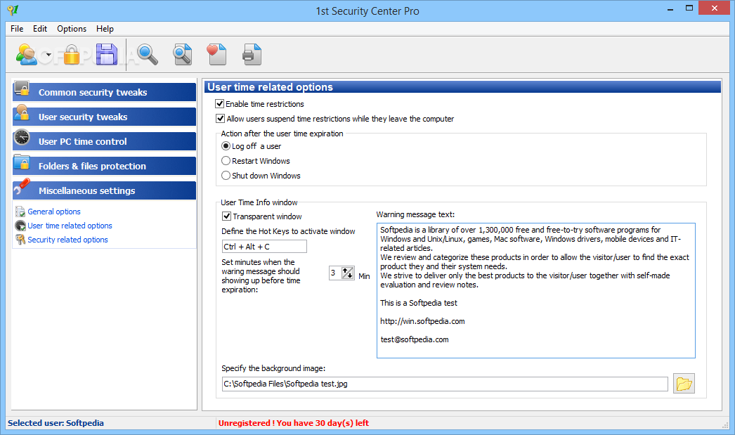Screen dimensions: 735x435
Task: Click the Folders & files protection folder icon
Action: tap(22, 162)
